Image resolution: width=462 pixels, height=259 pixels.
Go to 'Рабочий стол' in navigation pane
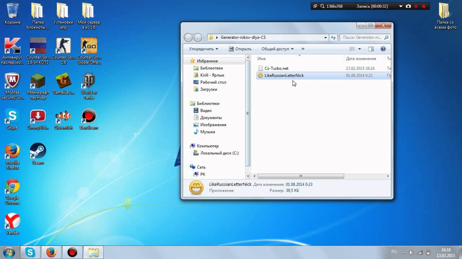pos(213,82)
